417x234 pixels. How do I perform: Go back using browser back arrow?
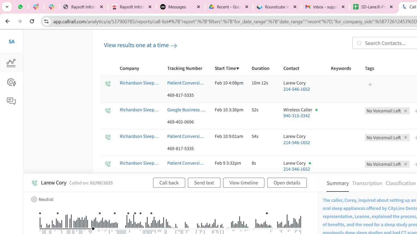click(8, 21)
